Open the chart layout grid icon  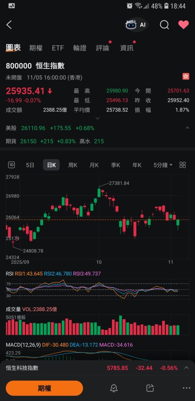pyautogui.click(x=182, y=165)
